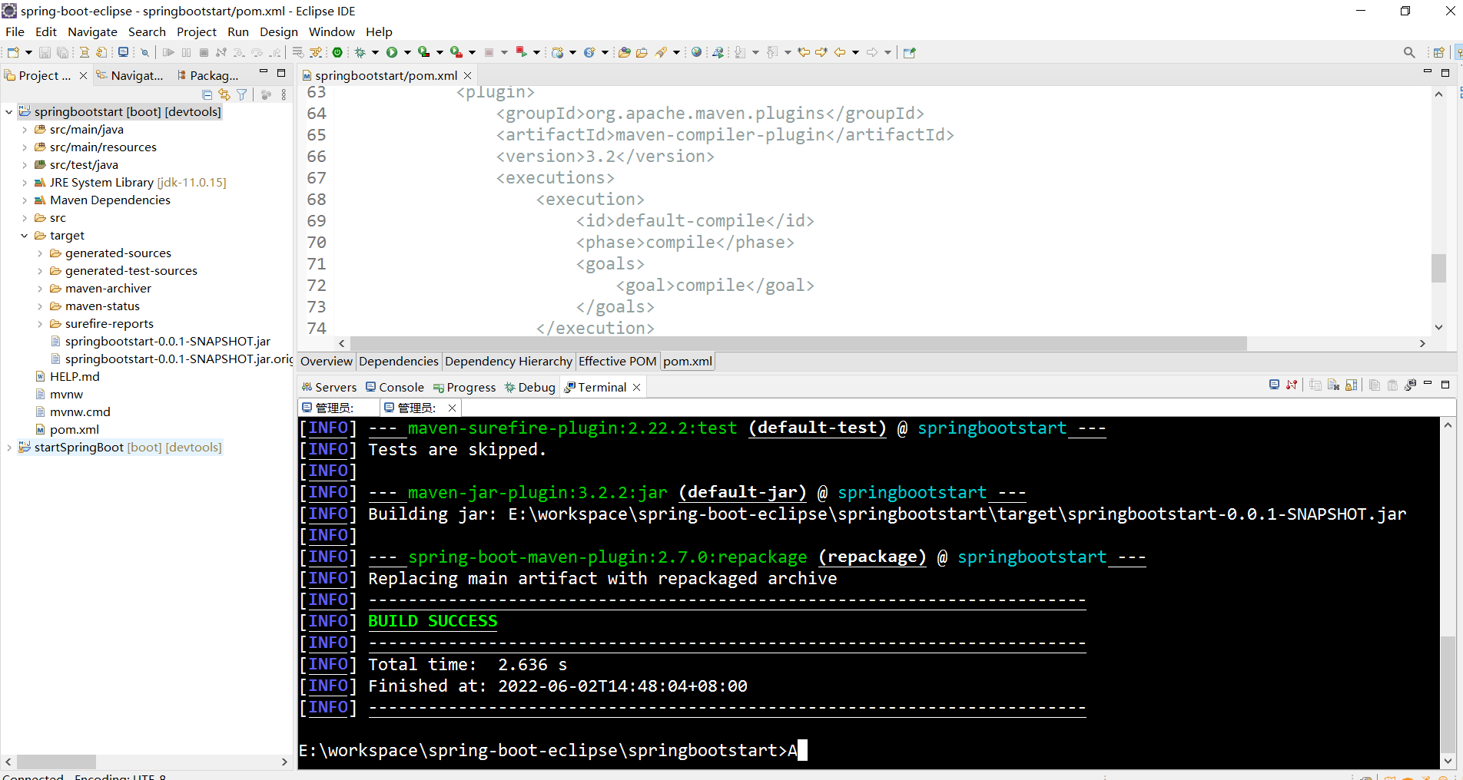Expand the src/main/java node

[x=24, y=130]
